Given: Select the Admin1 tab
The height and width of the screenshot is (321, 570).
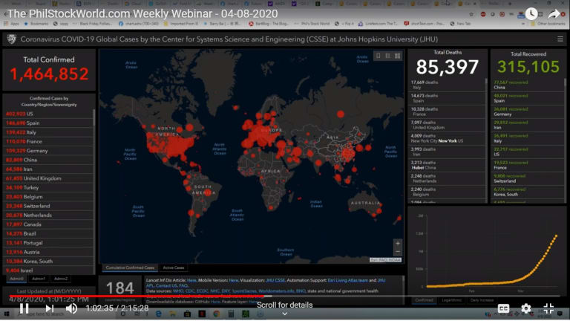Looking at the screenshot, I should [x=39, y=279].
